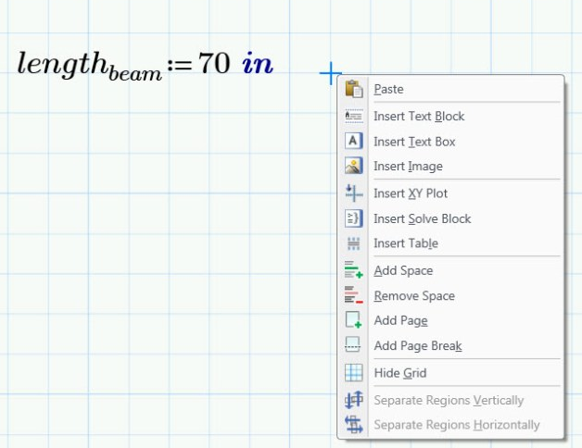Click the Add Page icon
The height and width of the screenshot is (448, 582).
coord(353,320)
